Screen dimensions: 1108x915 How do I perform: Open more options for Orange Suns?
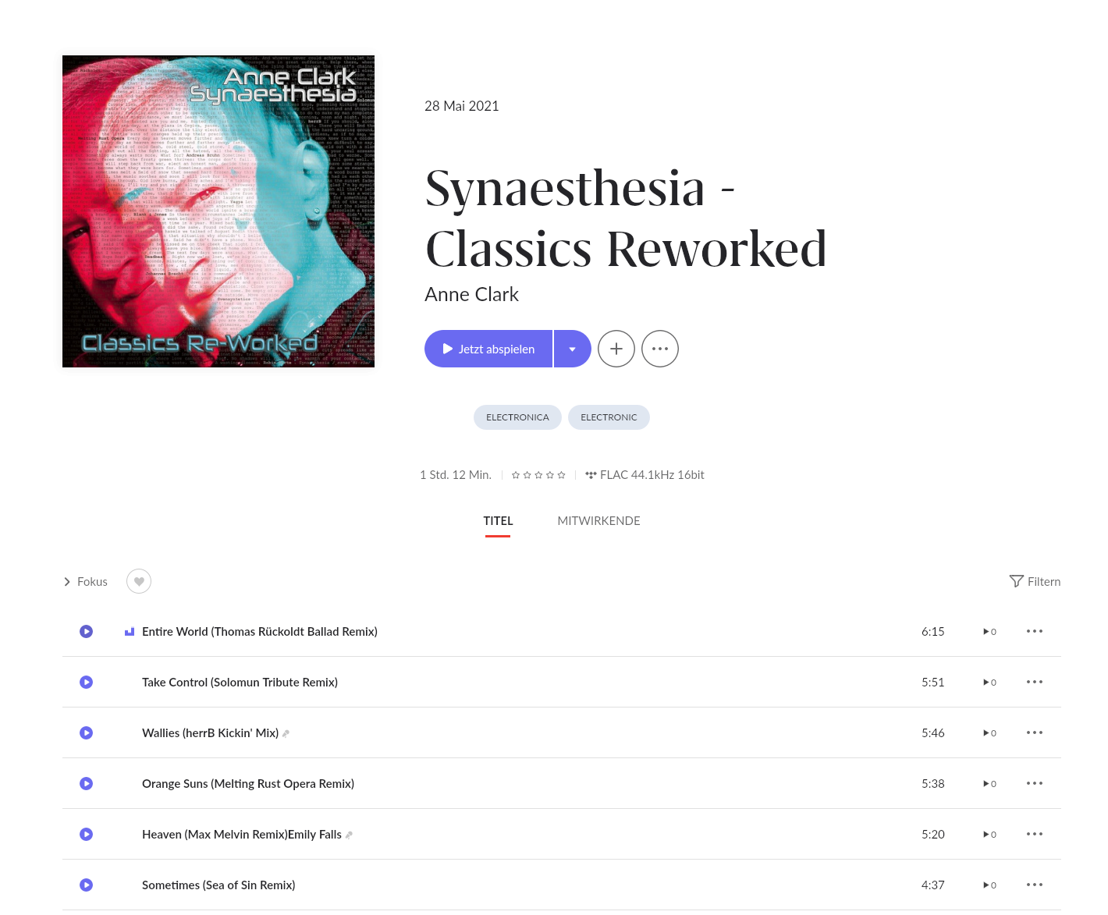[x=1035, y=783]
